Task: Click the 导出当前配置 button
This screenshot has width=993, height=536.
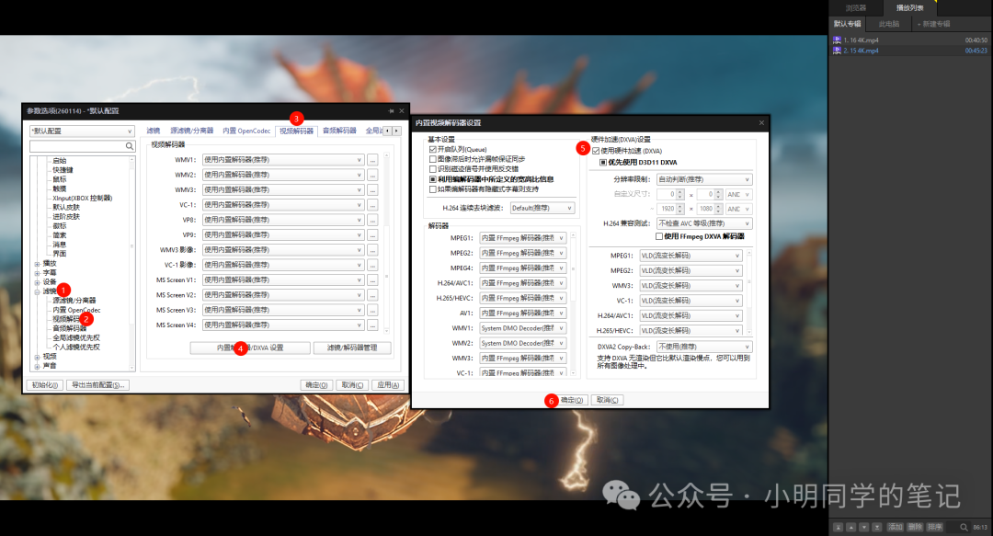Action: click(x=97, y=385)
